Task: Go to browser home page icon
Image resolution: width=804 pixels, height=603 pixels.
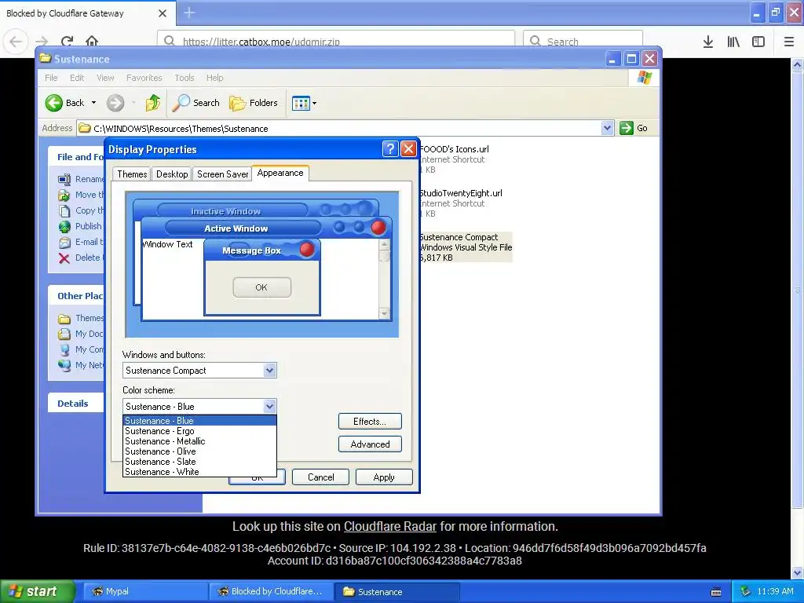Action: click(92, 41)
